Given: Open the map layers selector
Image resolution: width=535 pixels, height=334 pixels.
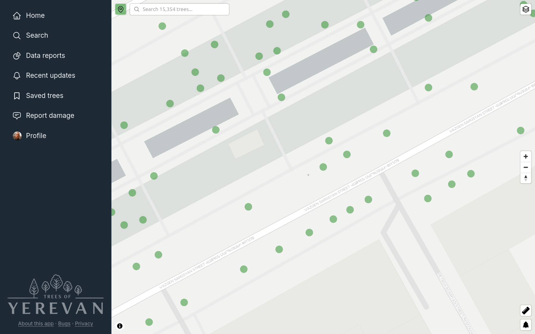Looking at the screenshot, I should 526,9.
